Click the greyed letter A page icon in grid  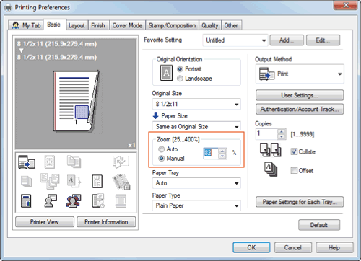74,181
